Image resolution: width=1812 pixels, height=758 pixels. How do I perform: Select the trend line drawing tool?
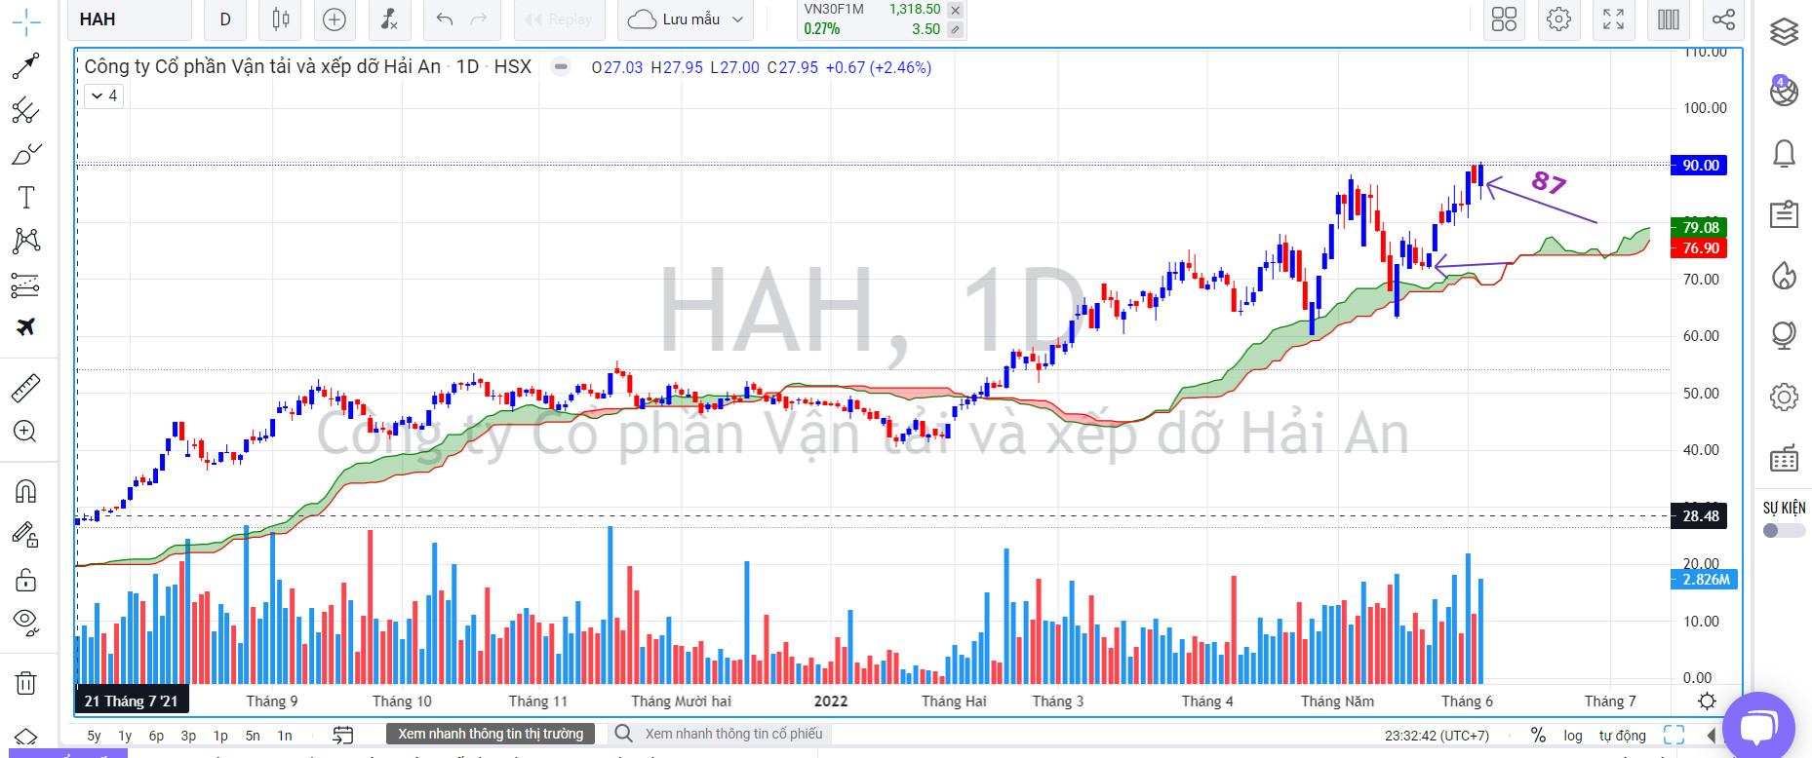(x=25, y=66)
